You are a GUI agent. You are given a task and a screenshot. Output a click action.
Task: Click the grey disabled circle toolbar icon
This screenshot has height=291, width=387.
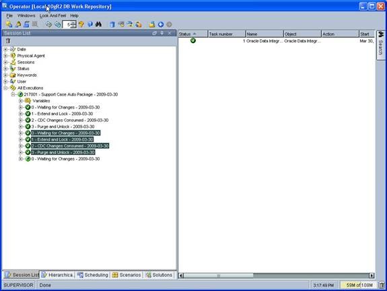point(169,24)
